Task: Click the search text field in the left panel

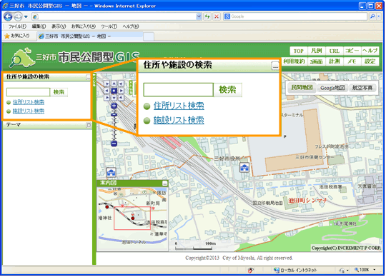Action: click(x=29, y=92)
